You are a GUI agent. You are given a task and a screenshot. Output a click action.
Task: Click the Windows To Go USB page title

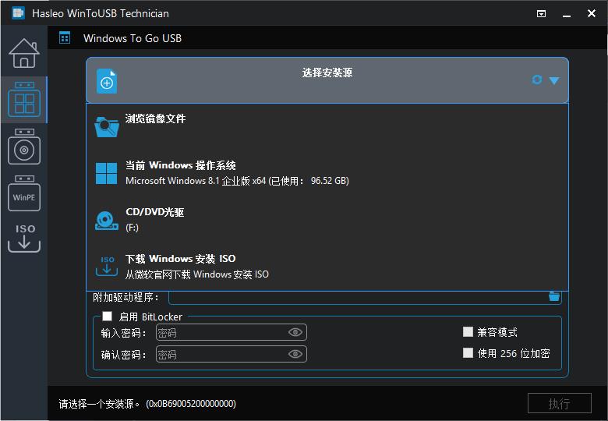[x=133, y=38]
